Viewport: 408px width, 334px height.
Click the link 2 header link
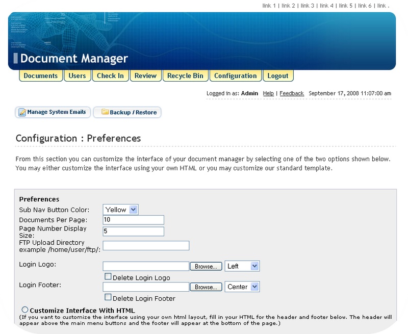(x=288, y=6)
